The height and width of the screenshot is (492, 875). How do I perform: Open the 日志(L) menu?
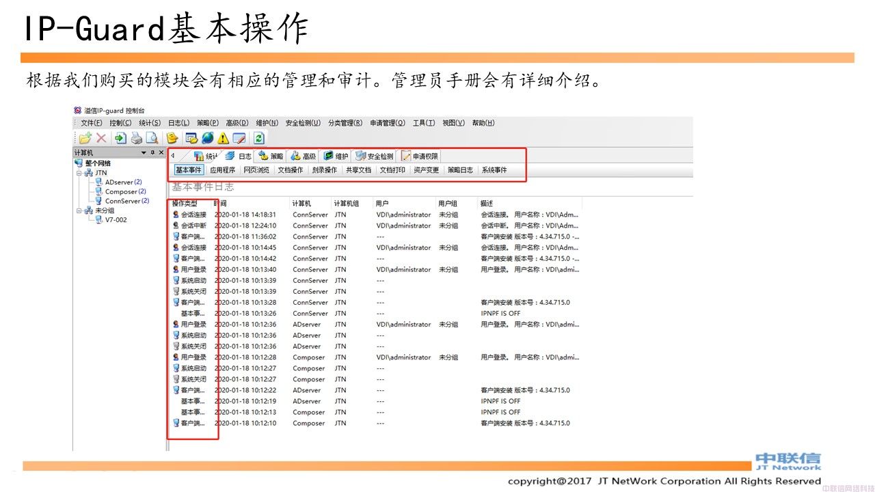[179, 123]
